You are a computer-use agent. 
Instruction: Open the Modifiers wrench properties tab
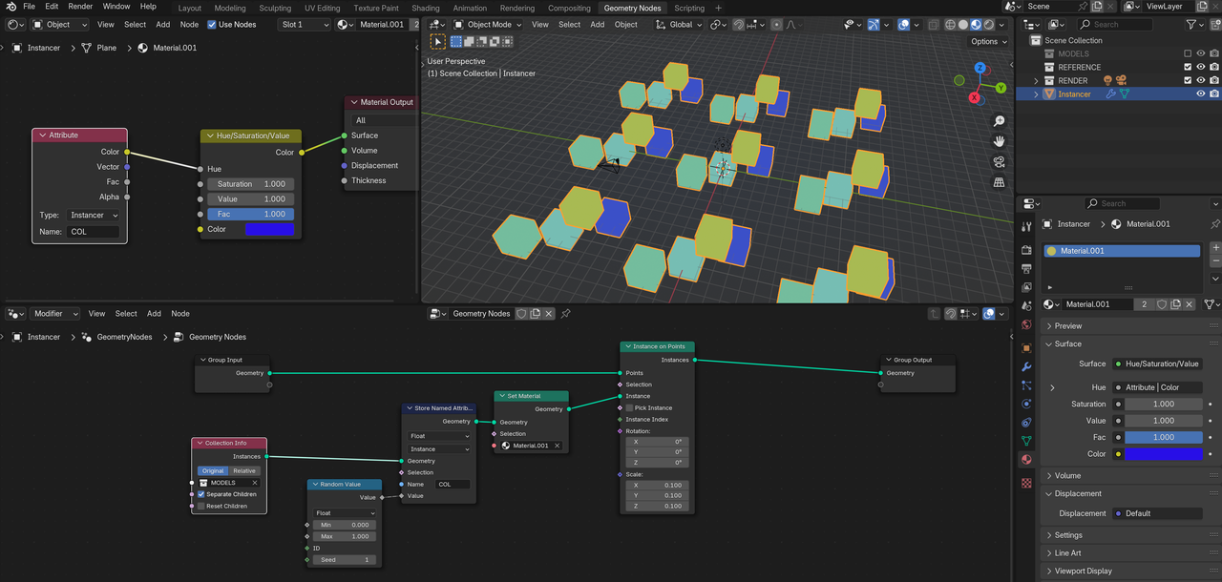[x=1026, y=366]
